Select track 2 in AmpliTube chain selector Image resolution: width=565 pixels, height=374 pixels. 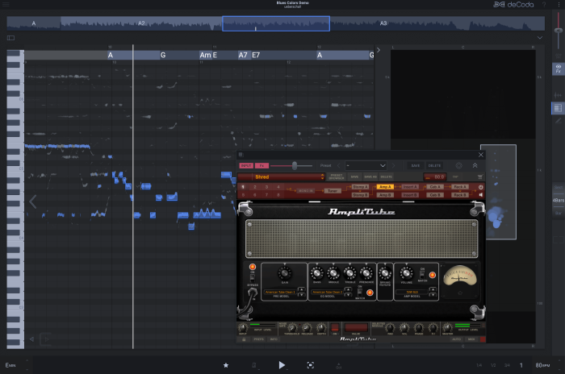point(255,187)
